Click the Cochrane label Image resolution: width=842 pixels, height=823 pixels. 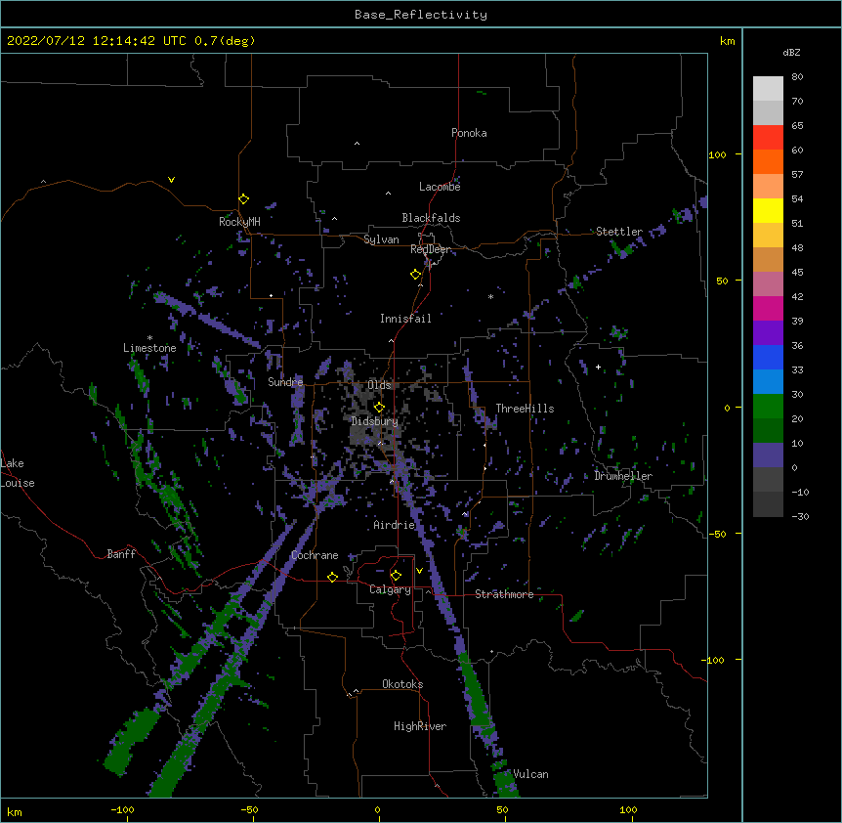click(x=315, y=555)
